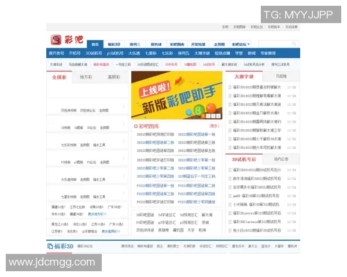
Task: Open the 彩吧图库 tab in main navigation
Action: coord(177,44)
